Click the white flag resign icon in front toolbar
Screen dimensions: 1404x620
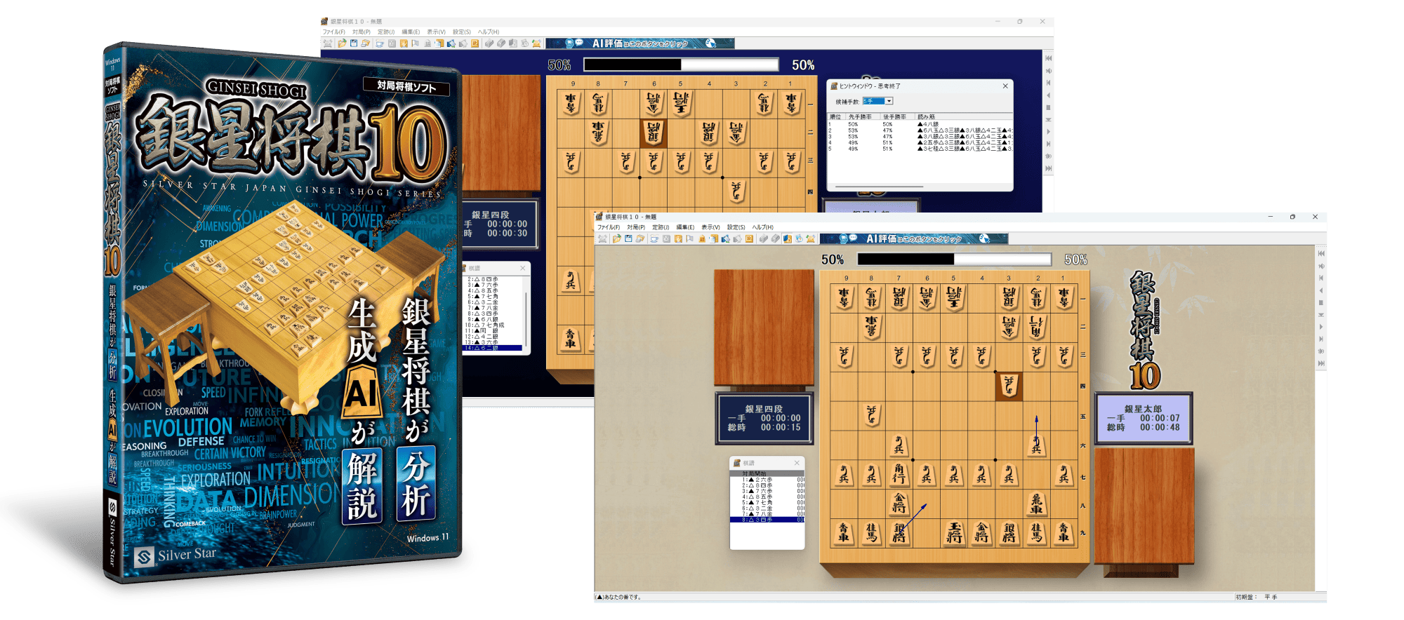[x=690, y=239]
